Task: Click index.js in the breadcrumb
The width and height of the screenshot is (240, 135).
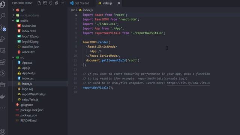Action: click(x=88, y=10)
